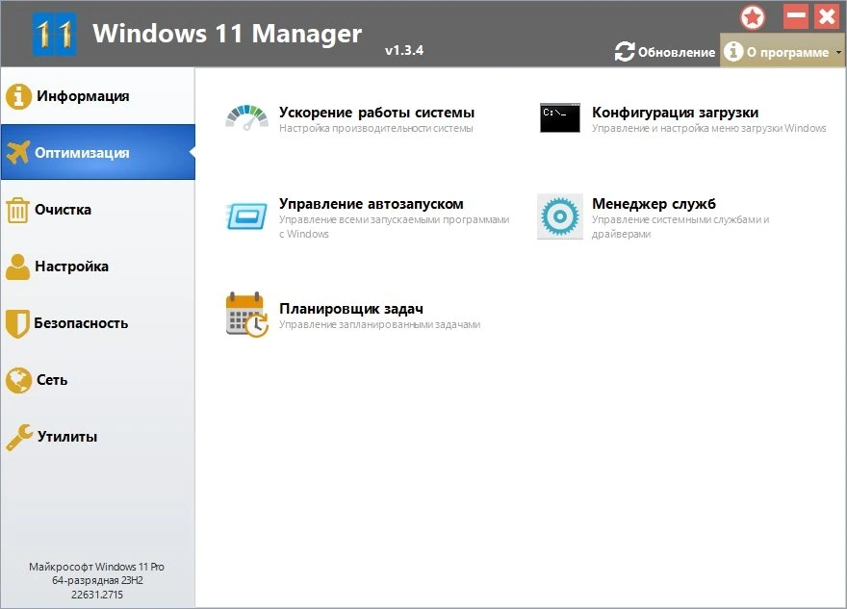The height and width of the screenshot is (609, 847).
Task: Go to the Утилиты section
Action: (x=98, y=436)
